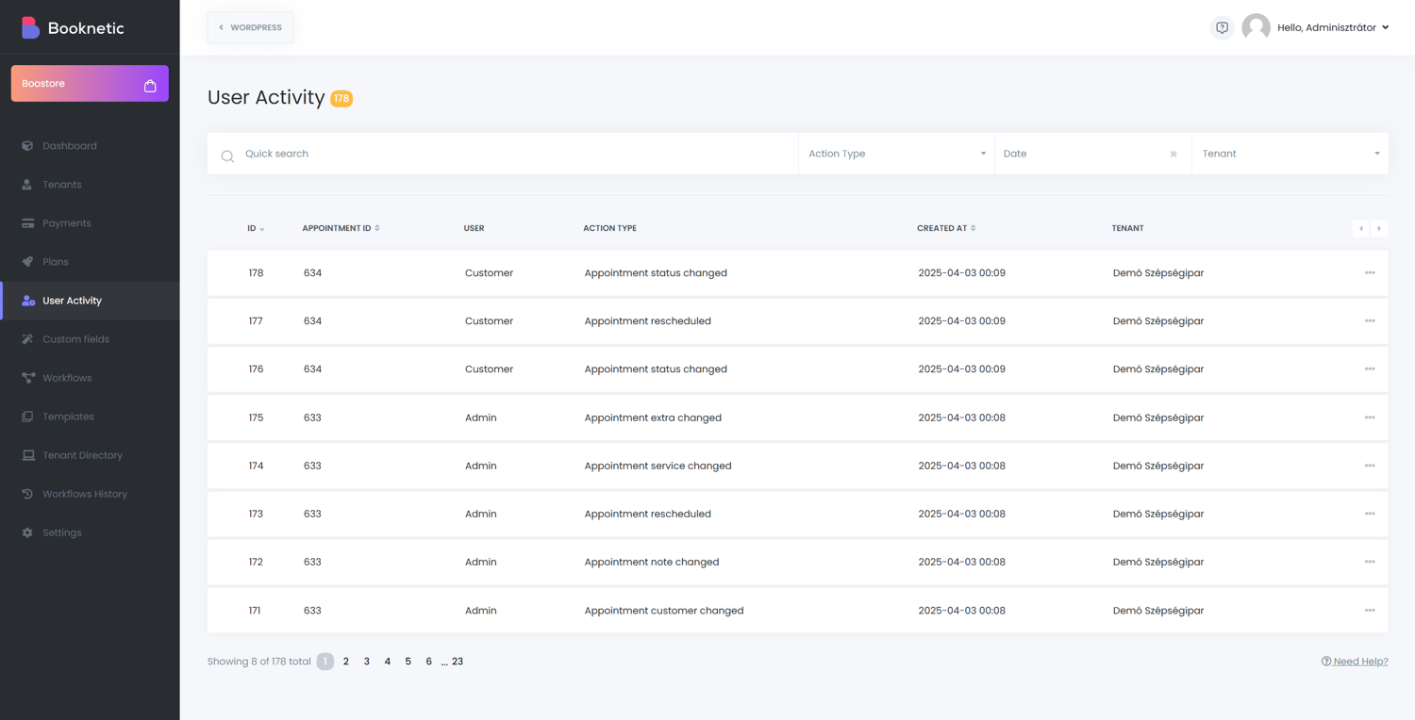Sort the table by ID column

click(x=256, y=228)
